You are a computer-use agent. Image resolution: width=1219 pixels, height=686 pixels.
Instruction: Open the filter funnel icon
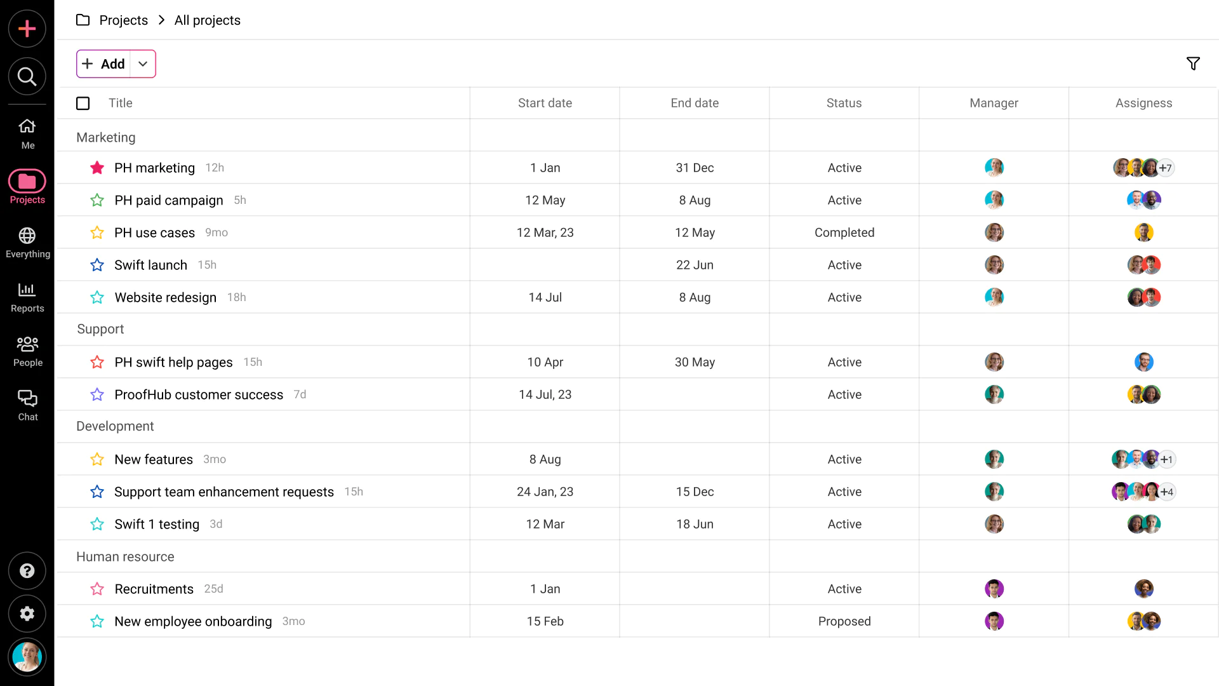click(1193, 64)
